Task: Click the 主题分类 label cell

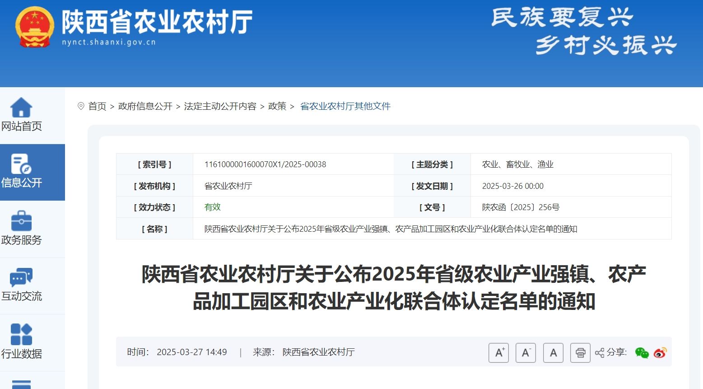Action: click(432, 164)
